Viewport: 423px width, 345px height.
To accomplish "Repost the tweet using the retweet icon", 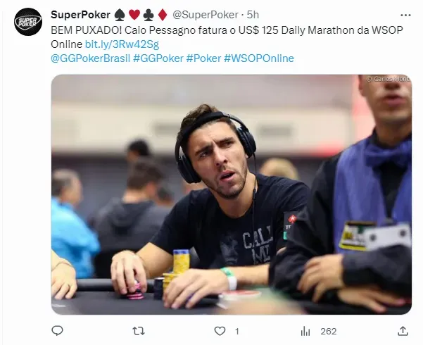I will point(139,331).
